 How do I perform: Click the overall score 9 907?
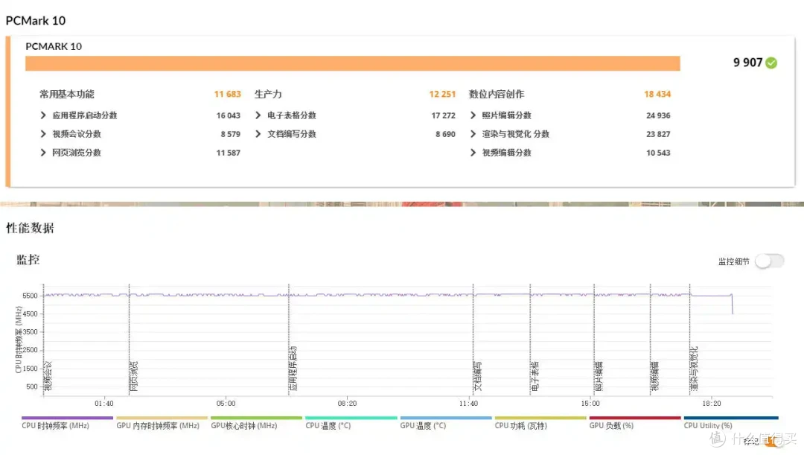(x=747, y=63)
